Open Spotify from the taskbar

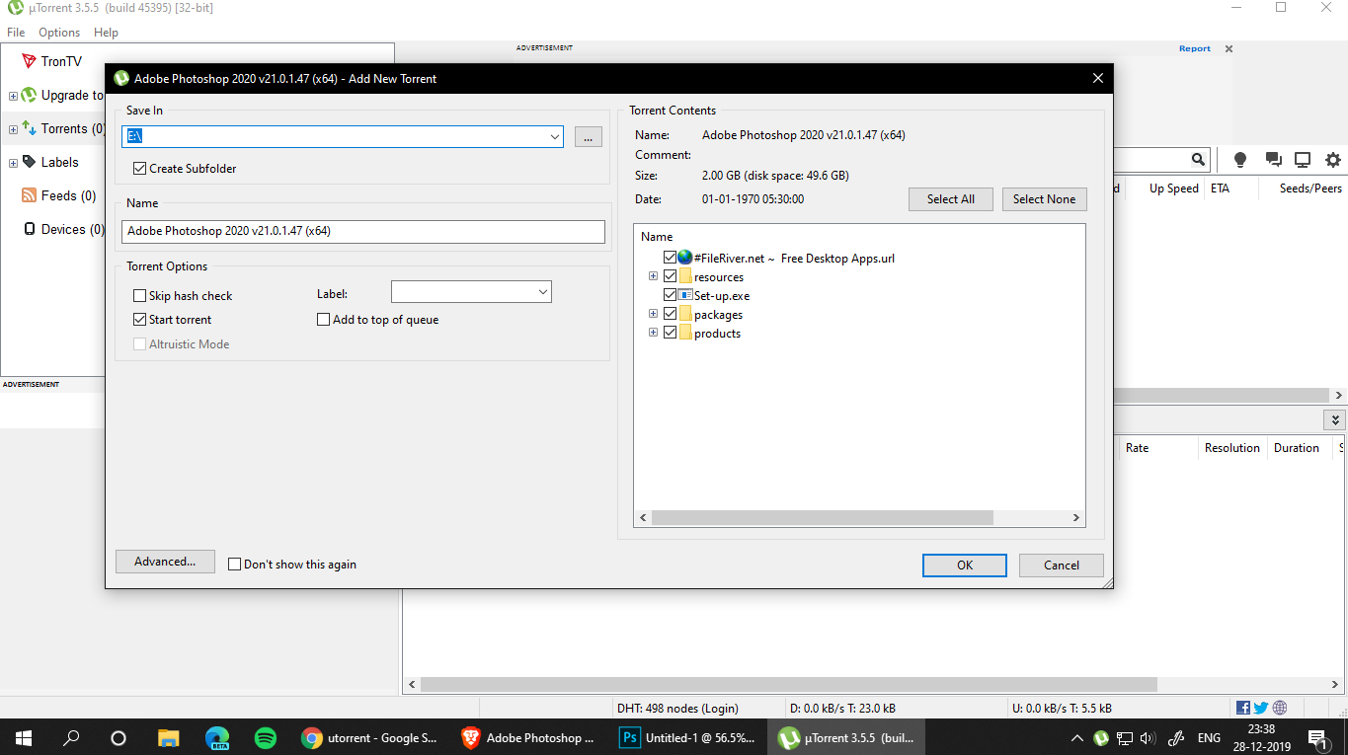[x=265, y=737]
